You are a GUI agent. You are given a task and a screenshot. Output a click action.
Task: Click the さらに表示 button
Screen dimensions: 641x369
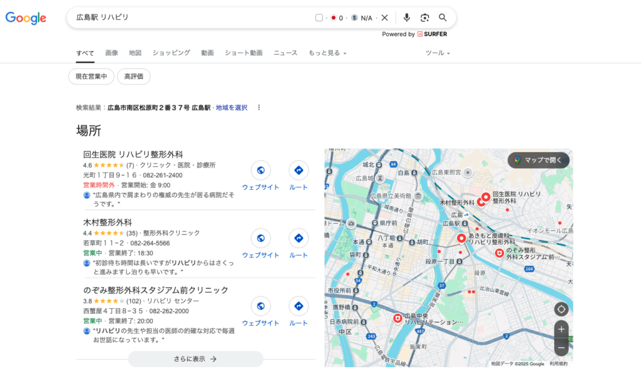[x=195, y=359]
